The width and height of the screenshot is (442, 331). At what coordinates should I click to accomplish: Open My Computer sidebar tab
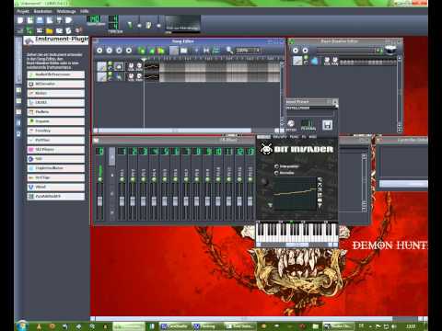coord(18,133)
